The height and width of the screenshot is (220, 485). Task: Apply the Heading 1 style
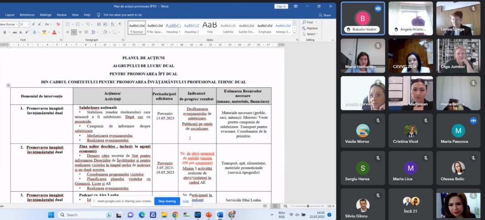click(x=173, y=27)
